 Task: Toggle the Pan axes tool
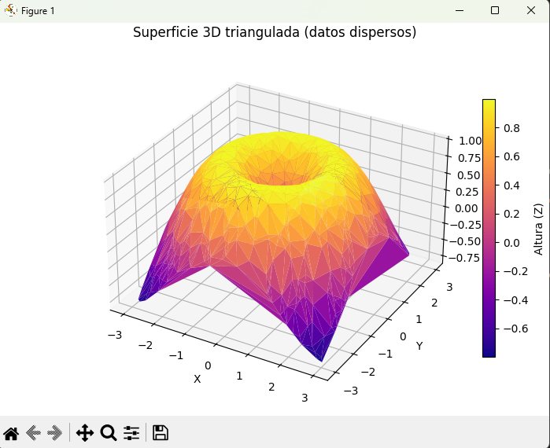(x=85, y=432)
